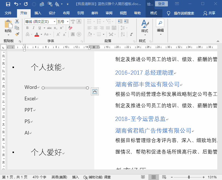Screen dimensions: 222x180
Task: Click 英语(美国) language in status bar
Action: (x=59, y=177)
